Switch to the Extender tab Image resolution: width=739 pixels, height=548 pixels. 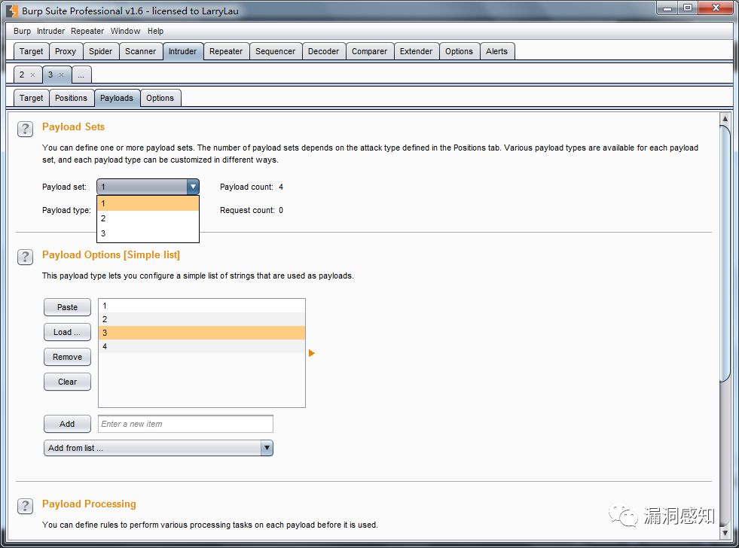[416, 51]
